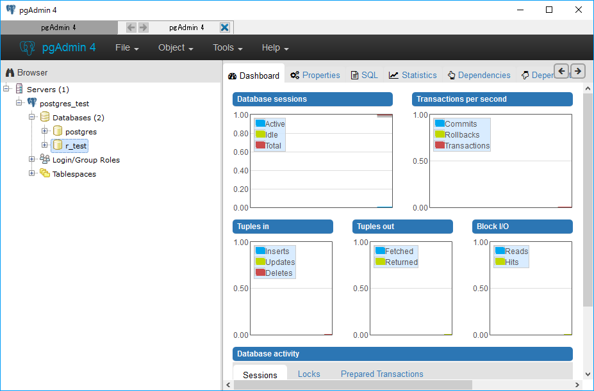594x391 pixels.
Task: Switch to the Dashboard tab
Action: point(254,76)
